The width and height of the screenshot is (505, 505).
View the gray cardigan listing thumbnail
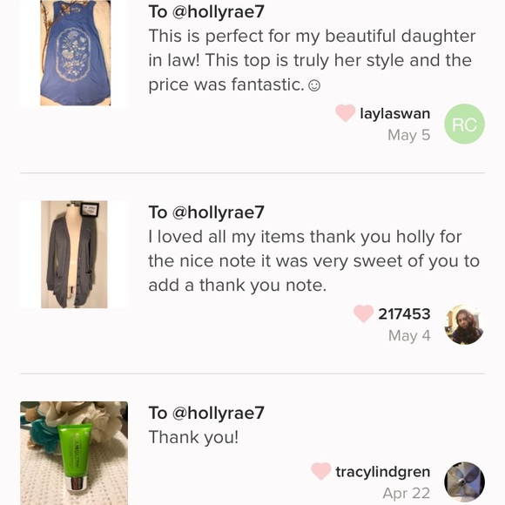point(74,254)
